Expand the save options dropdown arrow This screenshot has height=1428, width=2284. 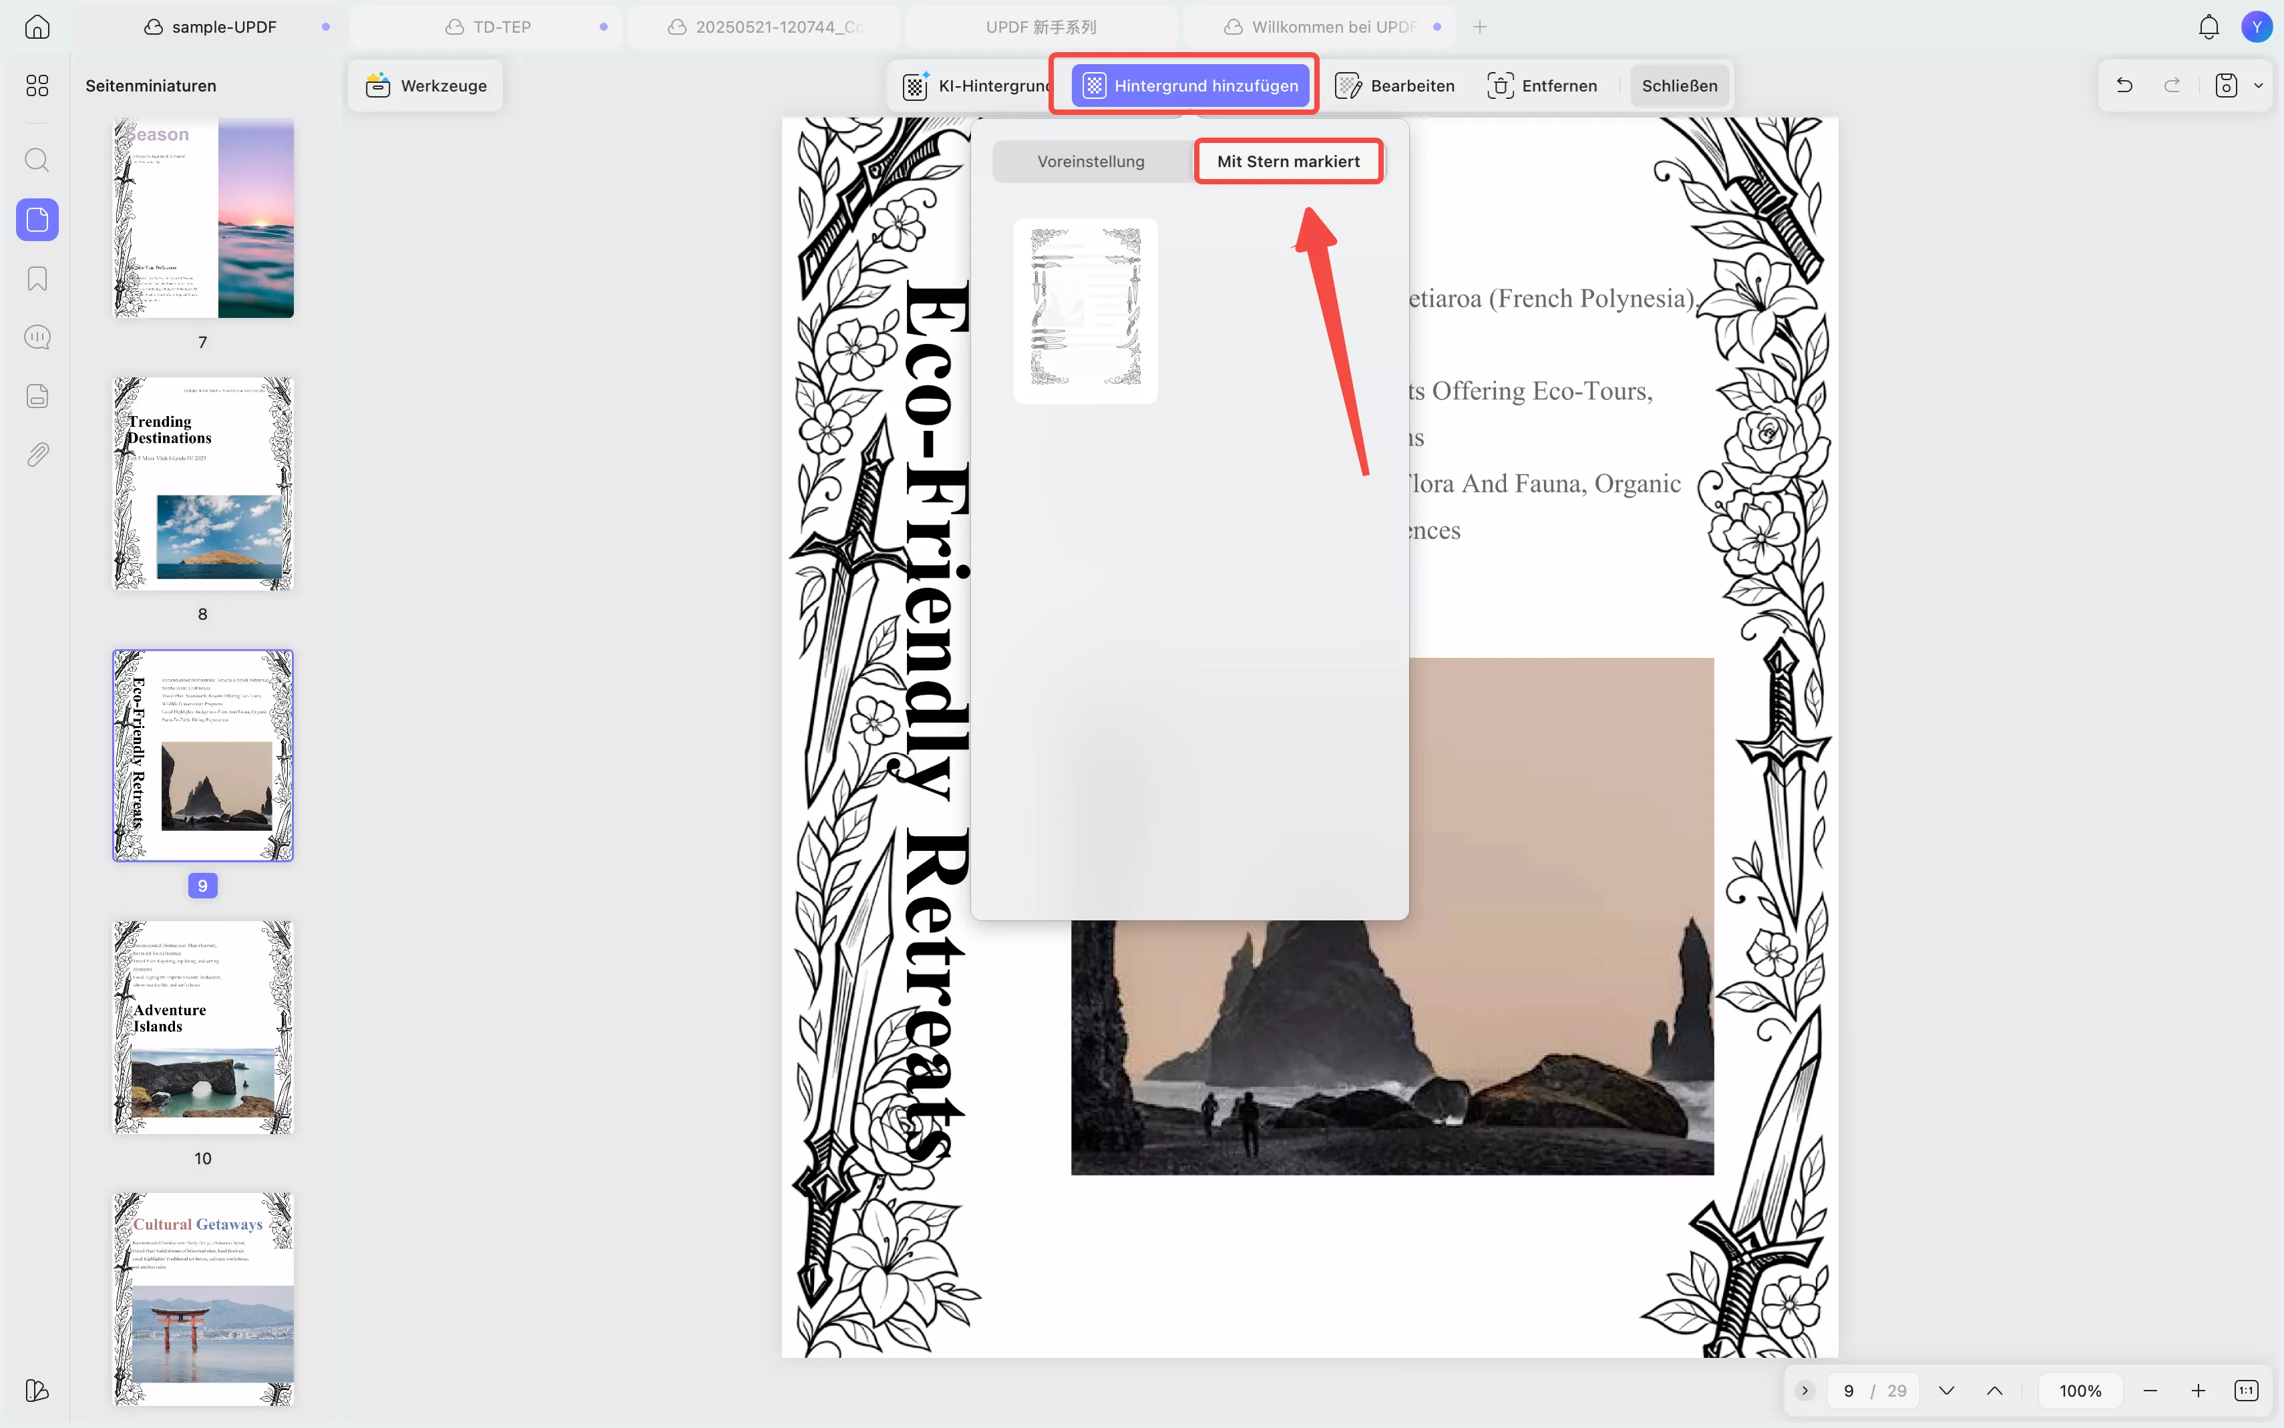click(2259, 85)
